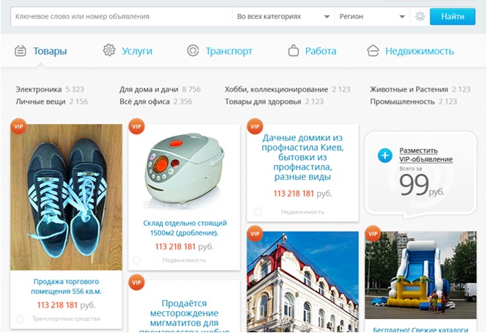The width and height of the screenshot is (487, 333).
Task: Open the Регион dropdown
Action: [372, 16]
